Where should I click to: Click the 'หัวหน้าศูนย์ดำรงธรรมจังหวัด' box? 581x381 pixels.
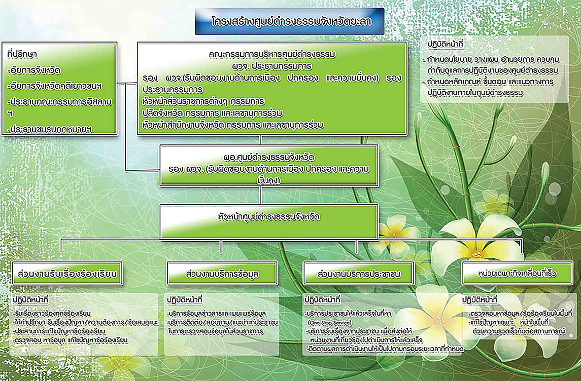coord(269,222)
